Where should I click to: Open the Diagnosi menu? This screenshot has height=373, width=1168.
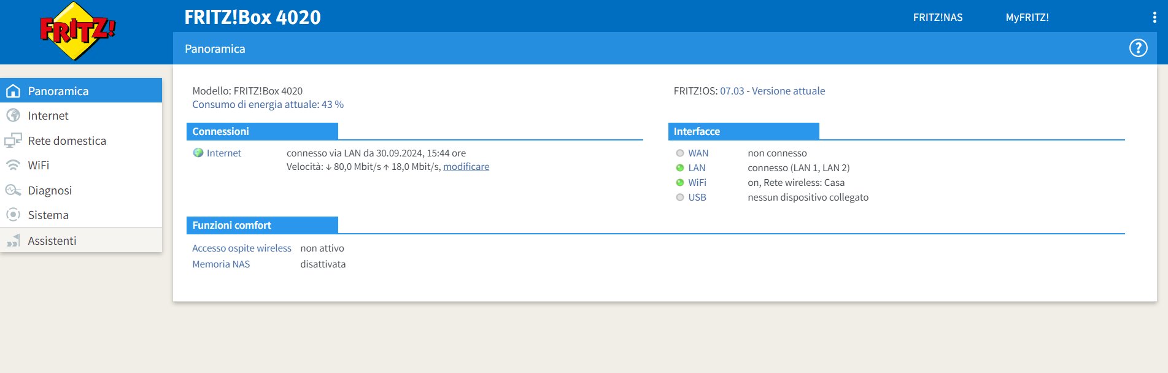(81, 190)
